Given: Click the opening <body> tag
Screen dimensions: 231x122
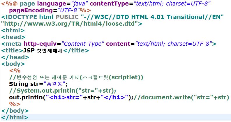Looking at the screenshot, I should (x=13, y=64).
